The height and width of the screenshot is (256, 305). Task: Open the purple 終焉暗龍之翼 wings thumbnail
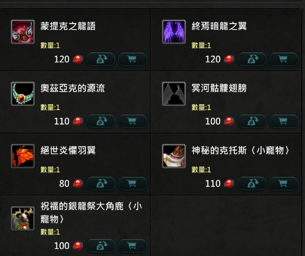click(x=174, y=32)
